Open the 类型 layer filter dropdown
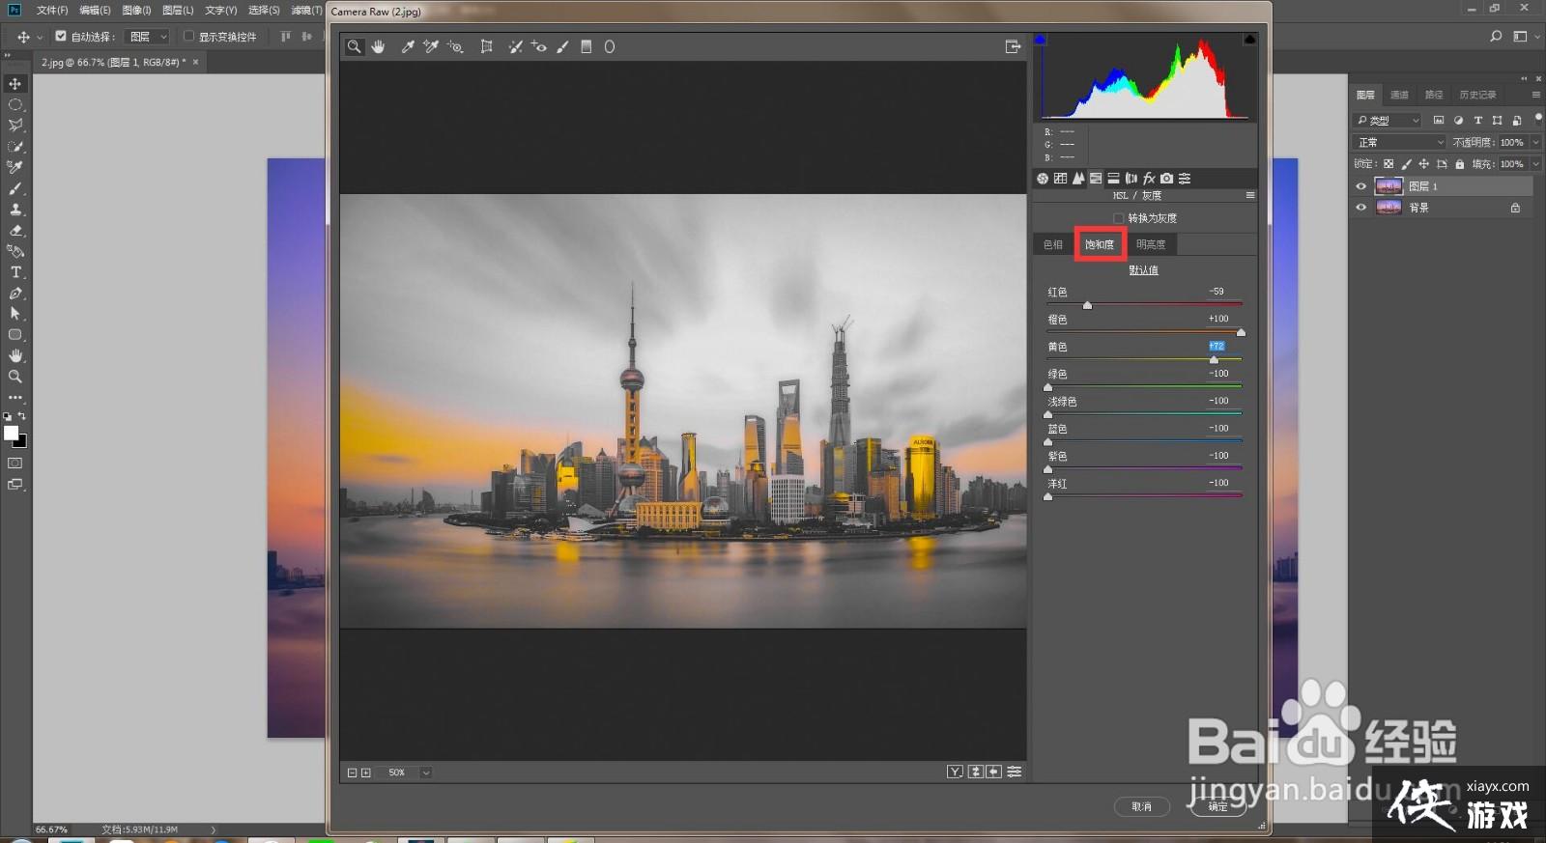This screenshot has width=1546, height=843. click(x=1389, y=120)
